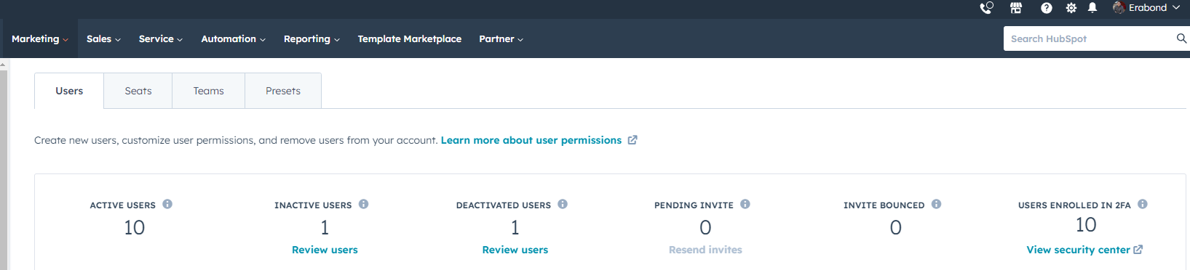The image size is (1190, 270).
Task: Open Template Marketplace
Action: 409,39
